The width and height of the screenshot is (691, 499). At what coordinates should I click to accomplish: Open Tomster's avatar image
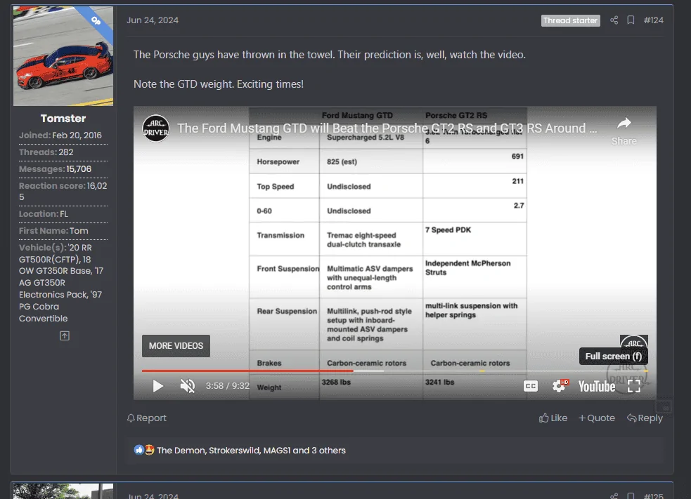(63, 56)
